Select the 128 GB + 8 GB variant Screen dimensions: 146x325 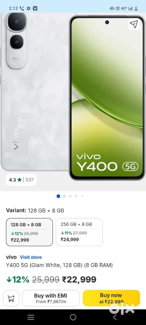(x=30, y=232)
